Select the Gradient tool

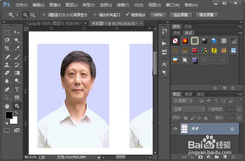[17, 73]
